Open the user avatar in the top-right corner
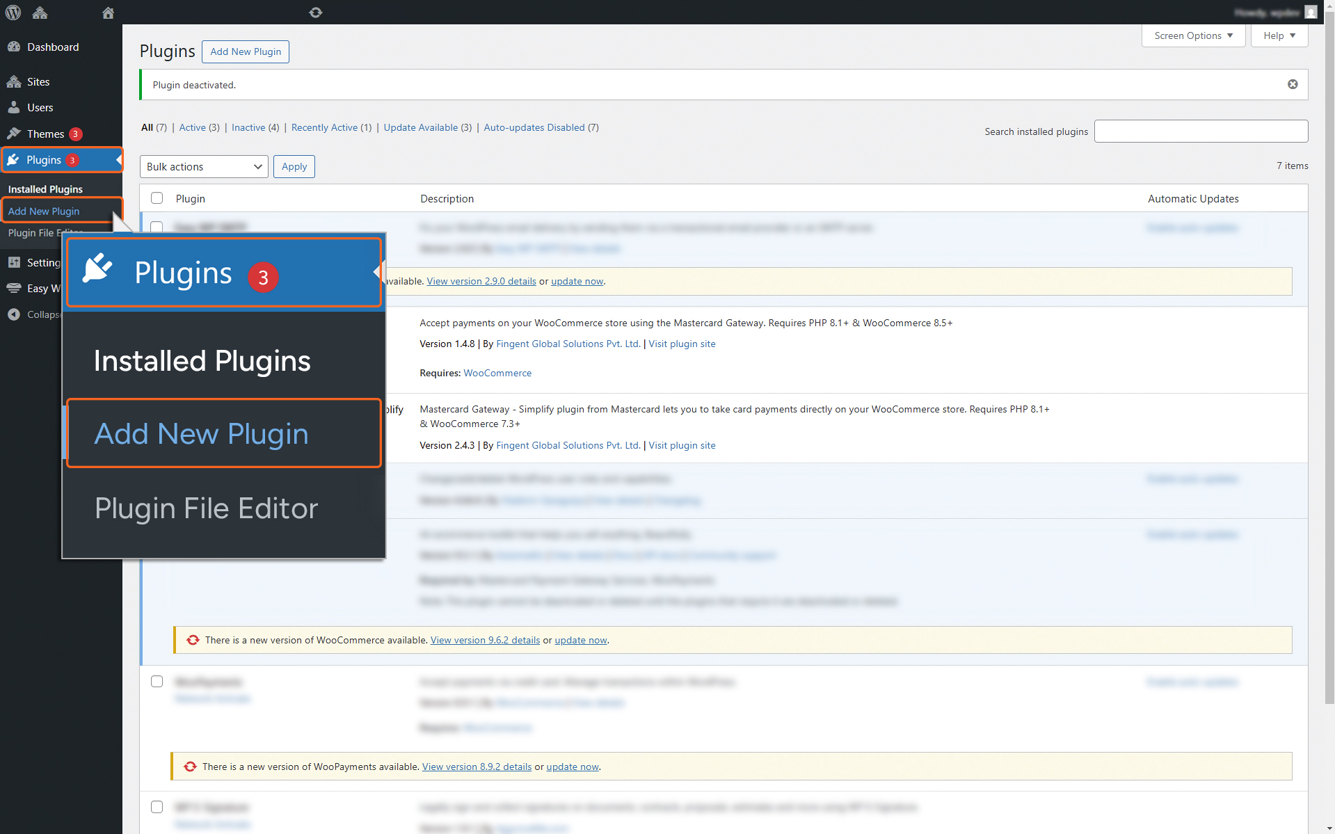 pos(1311,13)
